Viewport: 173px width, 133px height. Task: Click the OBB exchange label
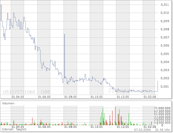[45, 92]
